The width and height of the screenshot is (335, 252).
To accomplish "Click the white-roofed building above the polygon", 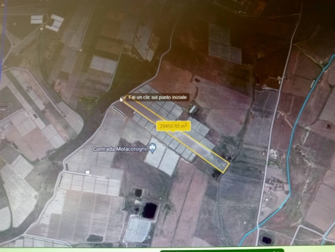I will tap(193, 109).
